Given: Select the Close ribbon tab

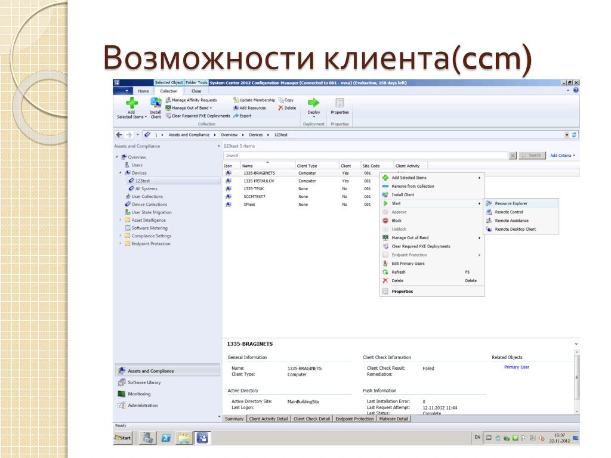Looking at the screenshot, I should click(x=196, y=91).
